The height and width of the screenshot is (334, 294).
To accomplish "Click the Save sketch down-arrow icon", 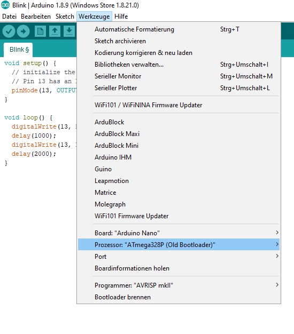I will (x=69, y=31).
